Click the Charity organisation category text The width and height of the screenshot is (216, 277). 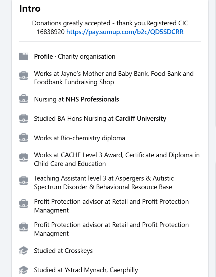click(x=86, y=57)
